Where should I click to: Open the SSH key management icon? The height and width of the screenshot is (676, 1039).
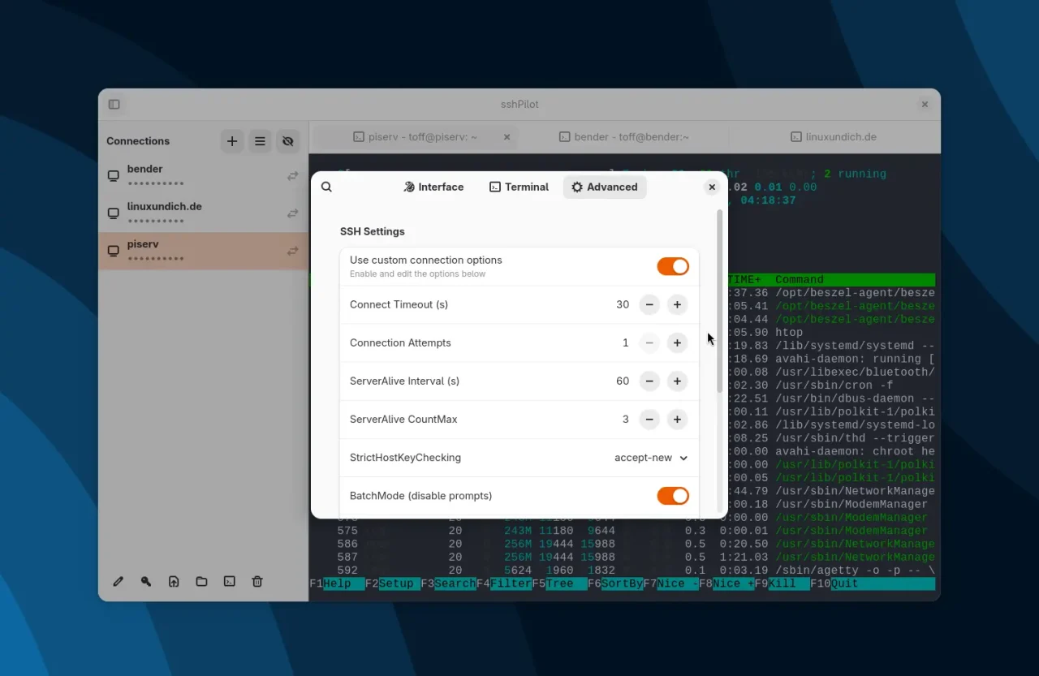coord(146,581)
